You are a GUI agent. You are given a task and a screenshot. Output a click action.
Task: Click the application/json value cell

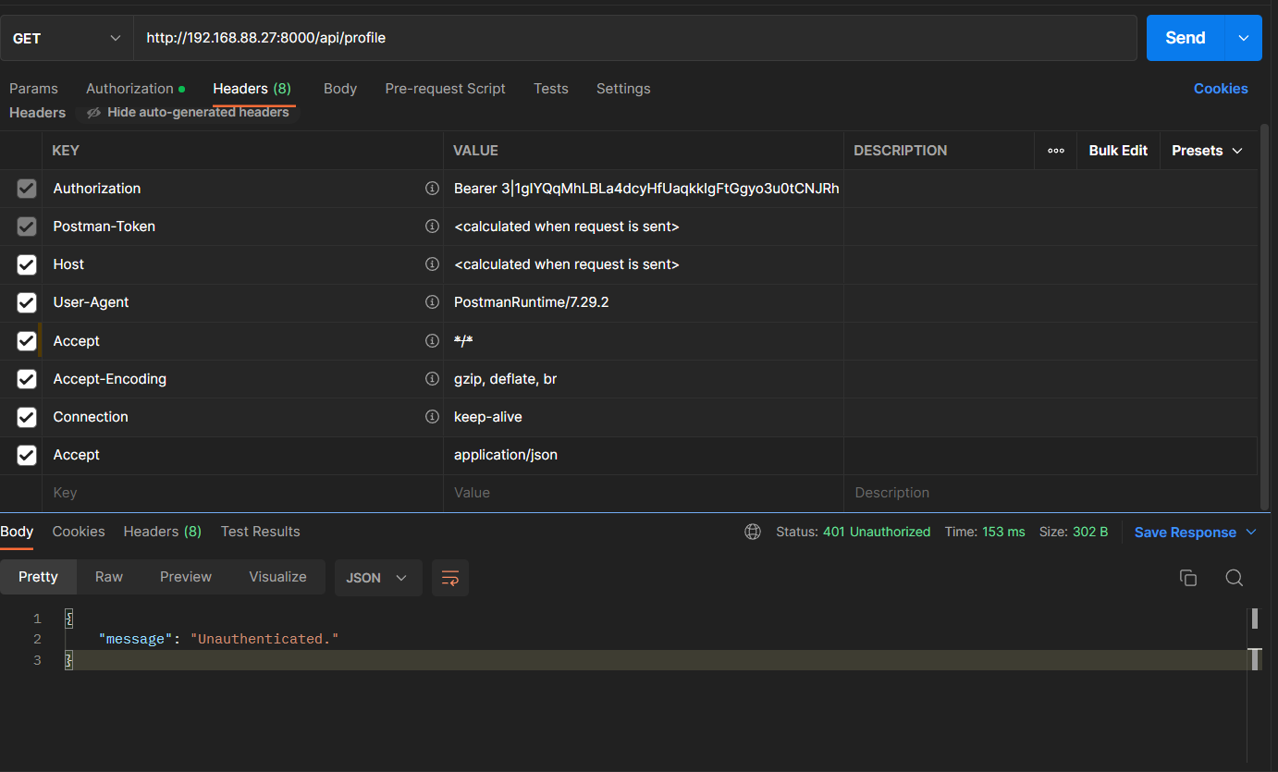(644, 455)
